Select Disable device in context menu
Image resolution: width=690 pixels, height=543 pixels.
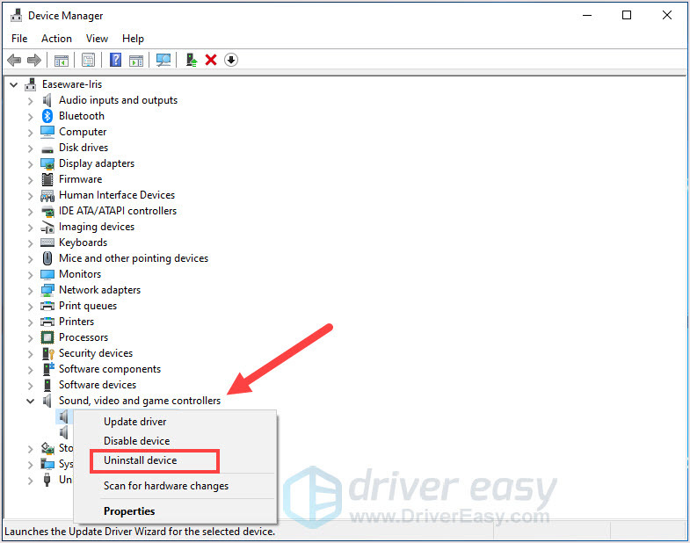pyautogui.click(x=136, y=441)
